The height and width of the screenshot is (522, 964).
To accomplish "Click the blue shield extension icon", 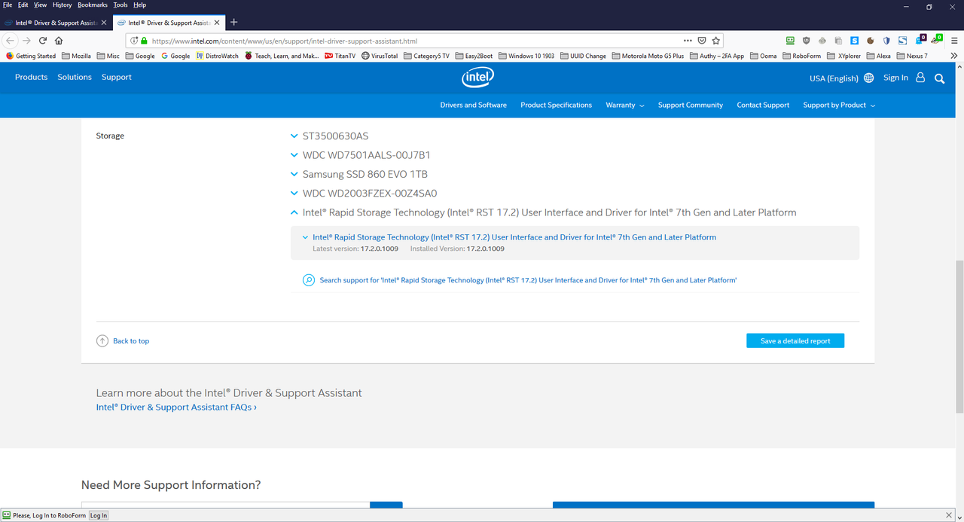I will click(886, 41).
